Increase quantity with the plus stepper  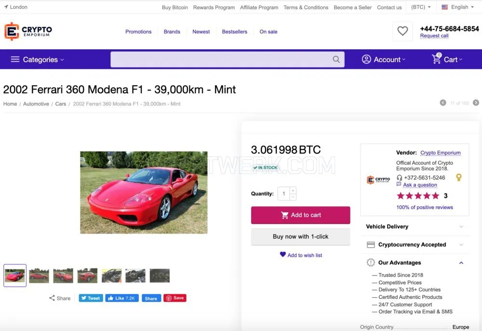[293, 190]
